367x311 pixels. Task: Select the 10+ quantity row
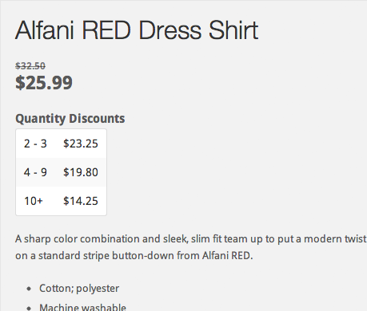pos(61,201)
